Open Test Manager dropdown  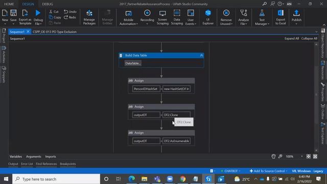(262, 18)
